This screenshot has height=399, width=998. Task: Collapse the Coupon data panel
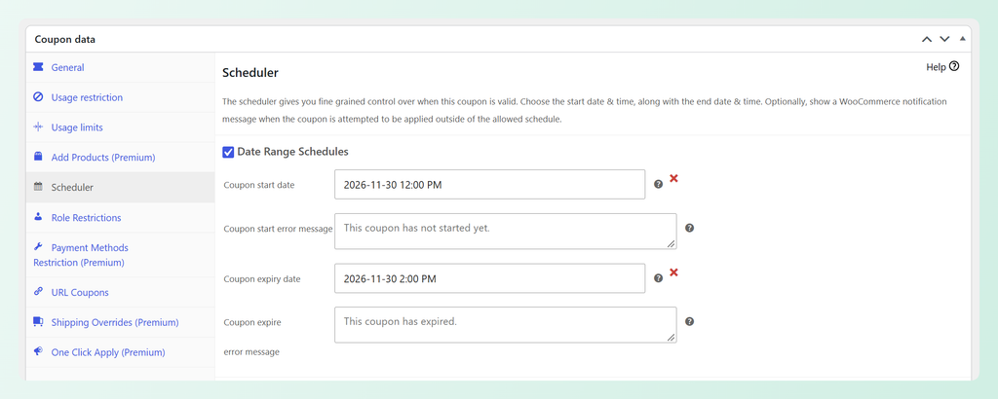(x=962, y=39)
